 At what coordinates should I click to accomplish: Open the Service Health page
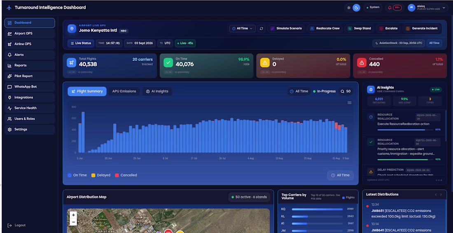click(30, 108)
